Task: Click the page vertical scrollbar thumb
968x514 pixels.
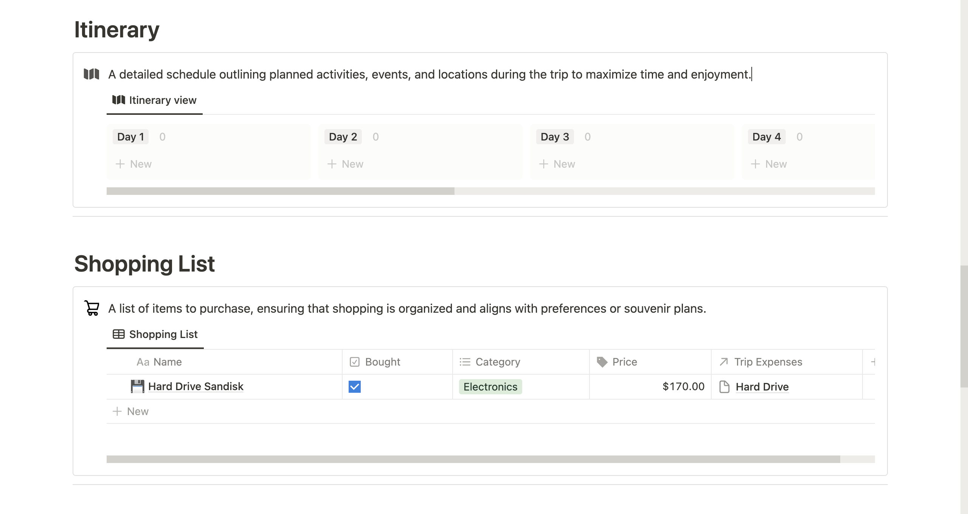Action: pos(964,327)
